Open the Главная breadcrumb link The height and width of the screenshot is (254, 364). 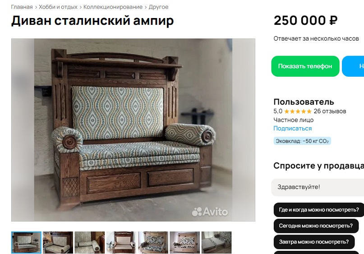coord(22,7)
